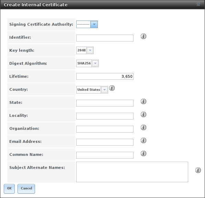Focus the Lifetime field showing 3,650
This screenshot has height=198, width=205.
tap(105, 76)
